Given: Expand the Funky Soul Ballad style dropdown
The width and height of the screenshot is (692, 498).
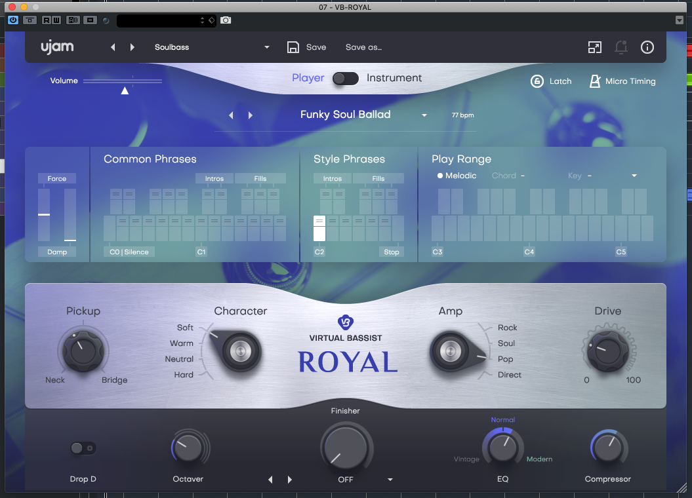Looking at the screenshot, I should [424, 115].
